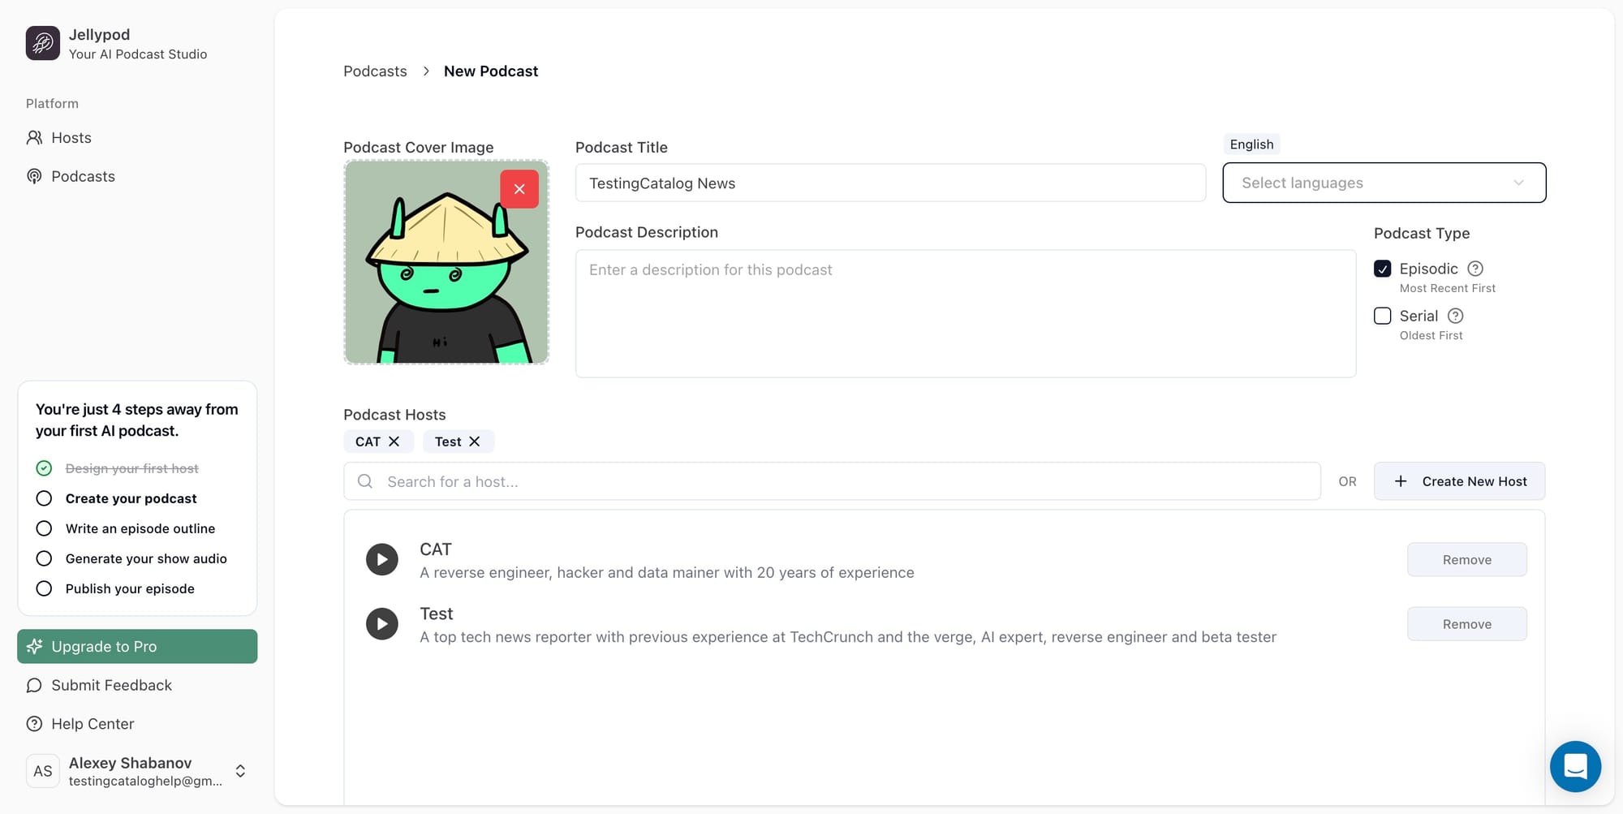Click the Podcast Title input field
1623x814 pixels.
[x=890, y=183]
